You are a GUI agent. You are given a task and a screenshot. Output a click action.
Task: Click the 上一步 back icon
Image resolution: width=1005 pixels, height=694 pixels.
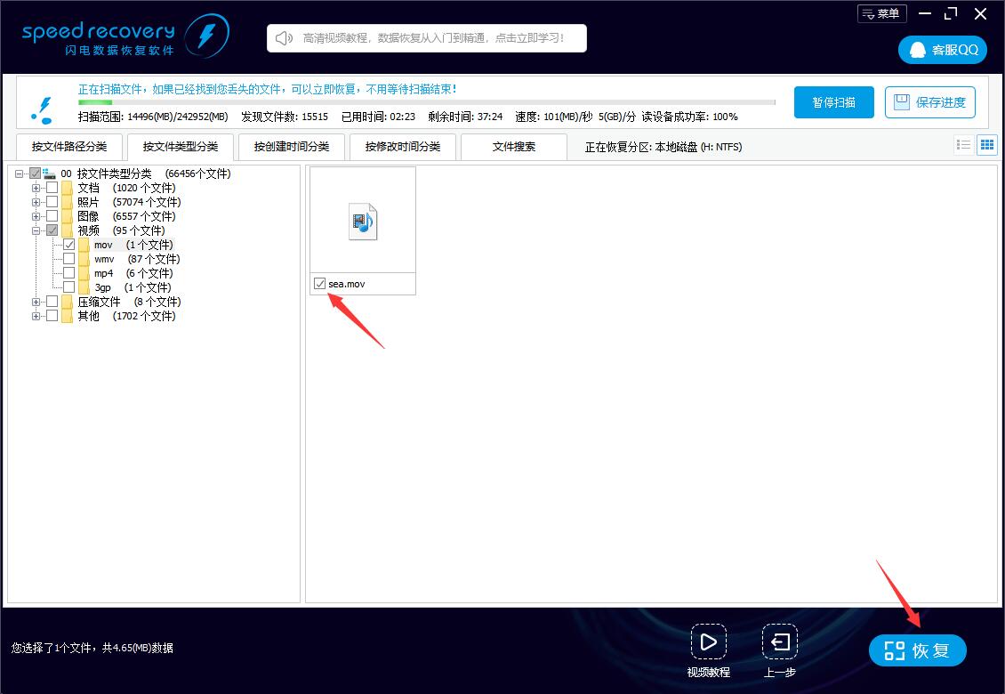779,640
